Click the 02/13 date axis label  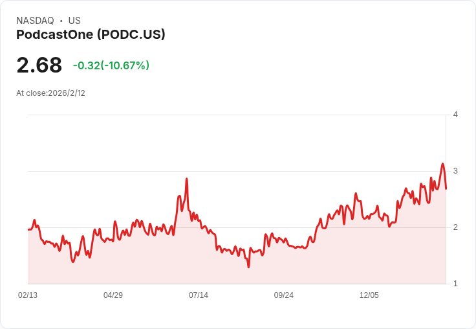[x=28, y=295]
